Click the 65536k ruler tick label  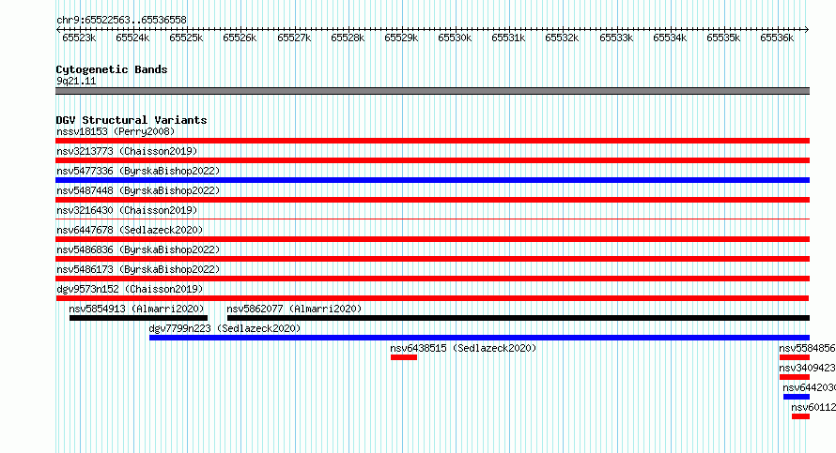(x=778, y=38)
